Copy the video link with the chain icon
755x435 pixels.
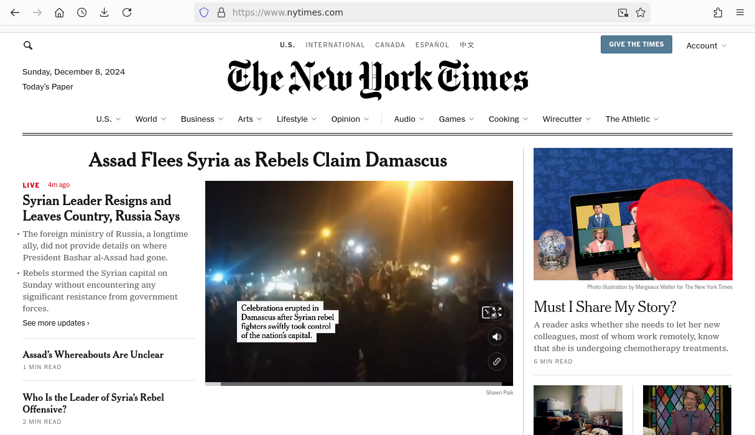coord(496,361)
